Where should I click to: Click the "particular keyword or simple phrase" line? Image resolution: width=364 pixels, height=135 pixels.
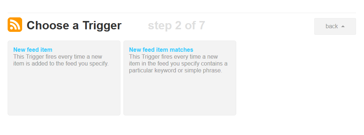pos(176,70)
